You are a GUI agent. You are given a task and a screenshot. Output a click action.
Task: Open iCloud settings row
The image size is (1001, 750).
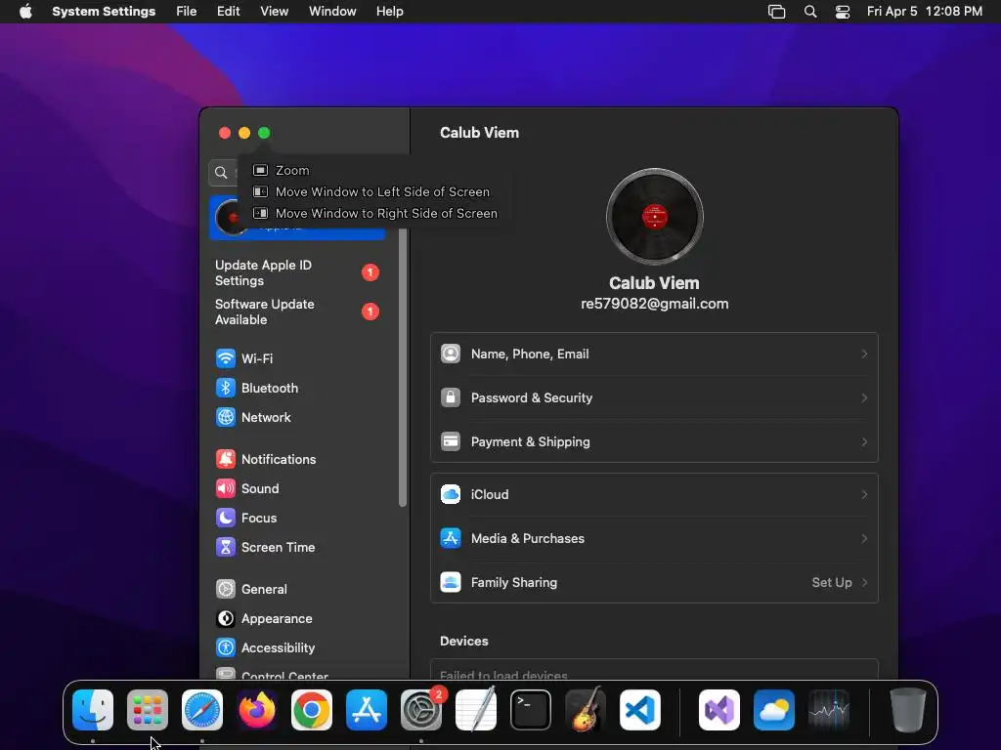pos(654,495)
